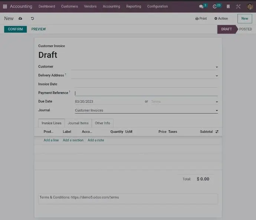
Task: Click the discard changes undo icon
Action: [x=32, y=19]
